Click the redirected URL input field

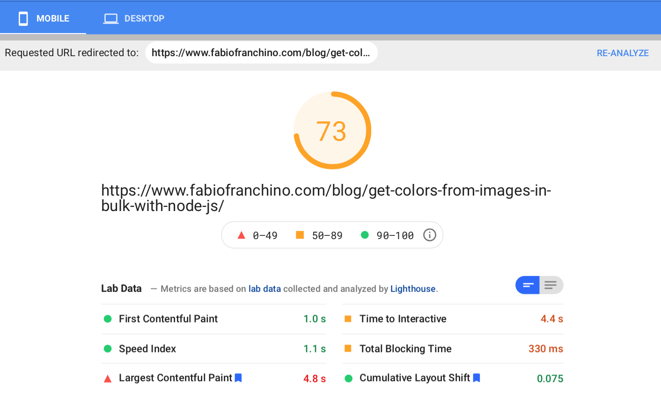261,52
